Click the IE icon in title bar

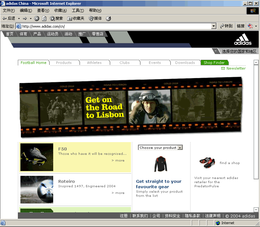pos(3,3)
